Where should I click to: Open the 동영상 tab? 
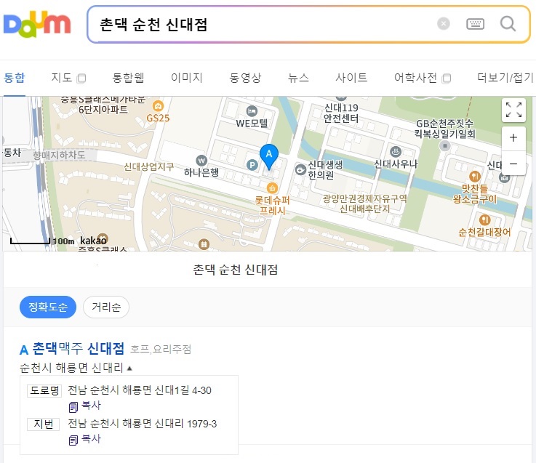pos(245,78)
